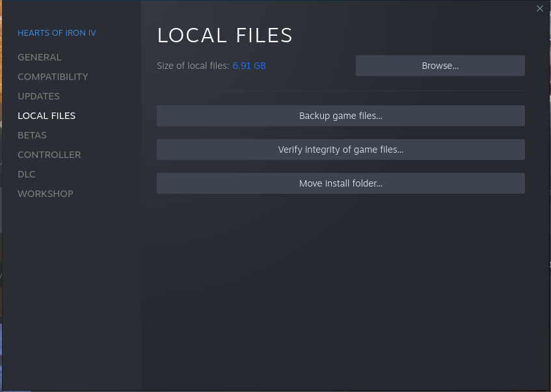Click the HEARTS OF IRON IV title link
Image resolution: width=551 pixels, height=392 pixels.
57,33
